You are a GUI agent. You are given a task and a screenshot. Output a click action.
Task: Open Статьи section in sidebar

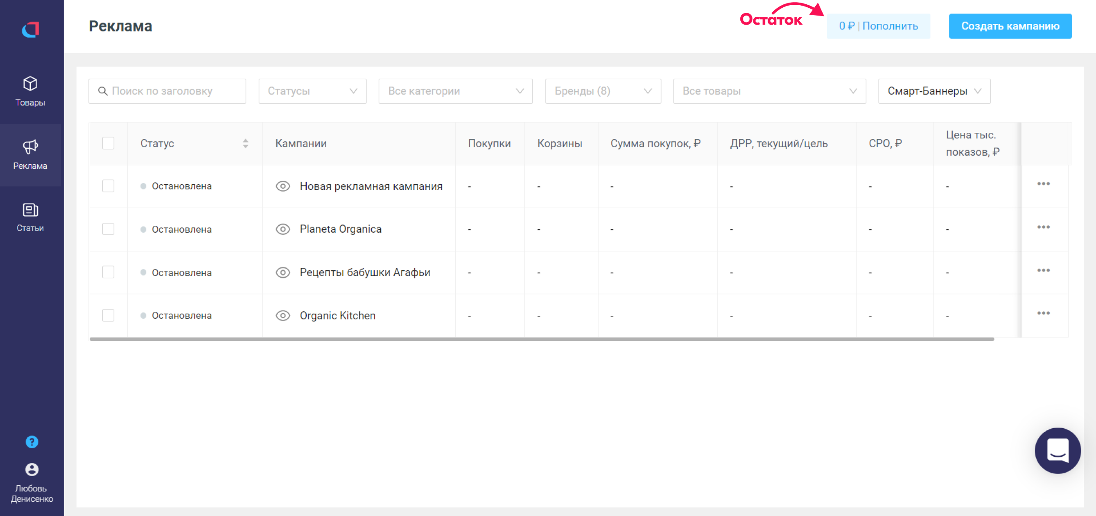point(30,217)
